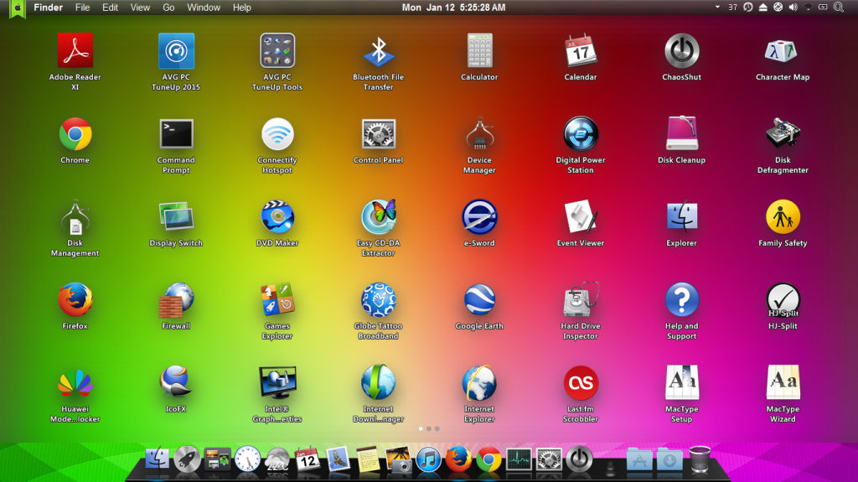Launch the Calculator app

point(479,50)
